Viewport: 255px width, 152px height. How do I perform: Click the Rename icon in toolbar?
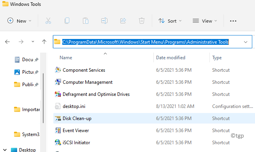point(104,21)
